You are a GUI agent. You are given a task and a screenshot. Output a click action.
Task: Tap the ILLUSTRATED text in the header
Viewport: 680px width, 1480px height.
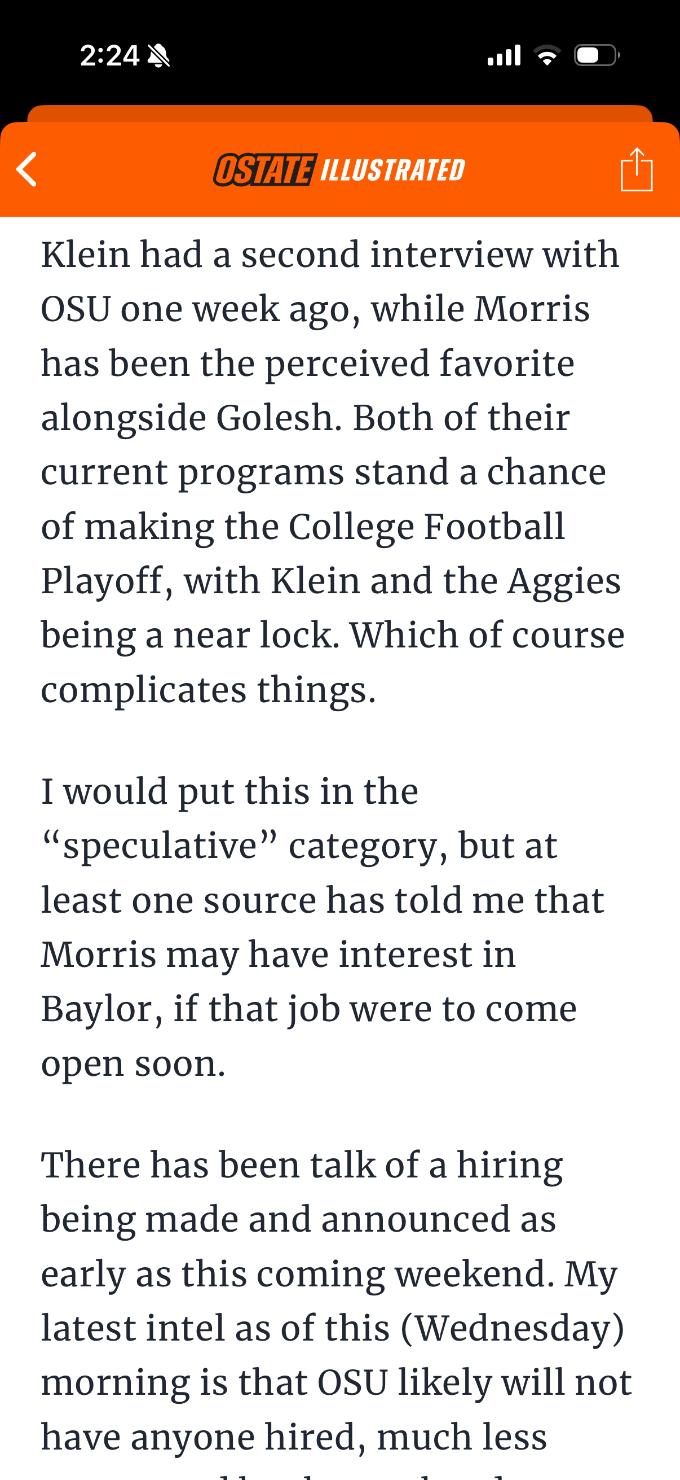tap(392, 170)
